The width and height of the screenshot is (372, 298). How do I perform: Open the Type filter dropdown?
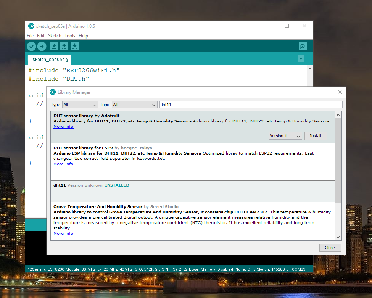pos(80,105)
